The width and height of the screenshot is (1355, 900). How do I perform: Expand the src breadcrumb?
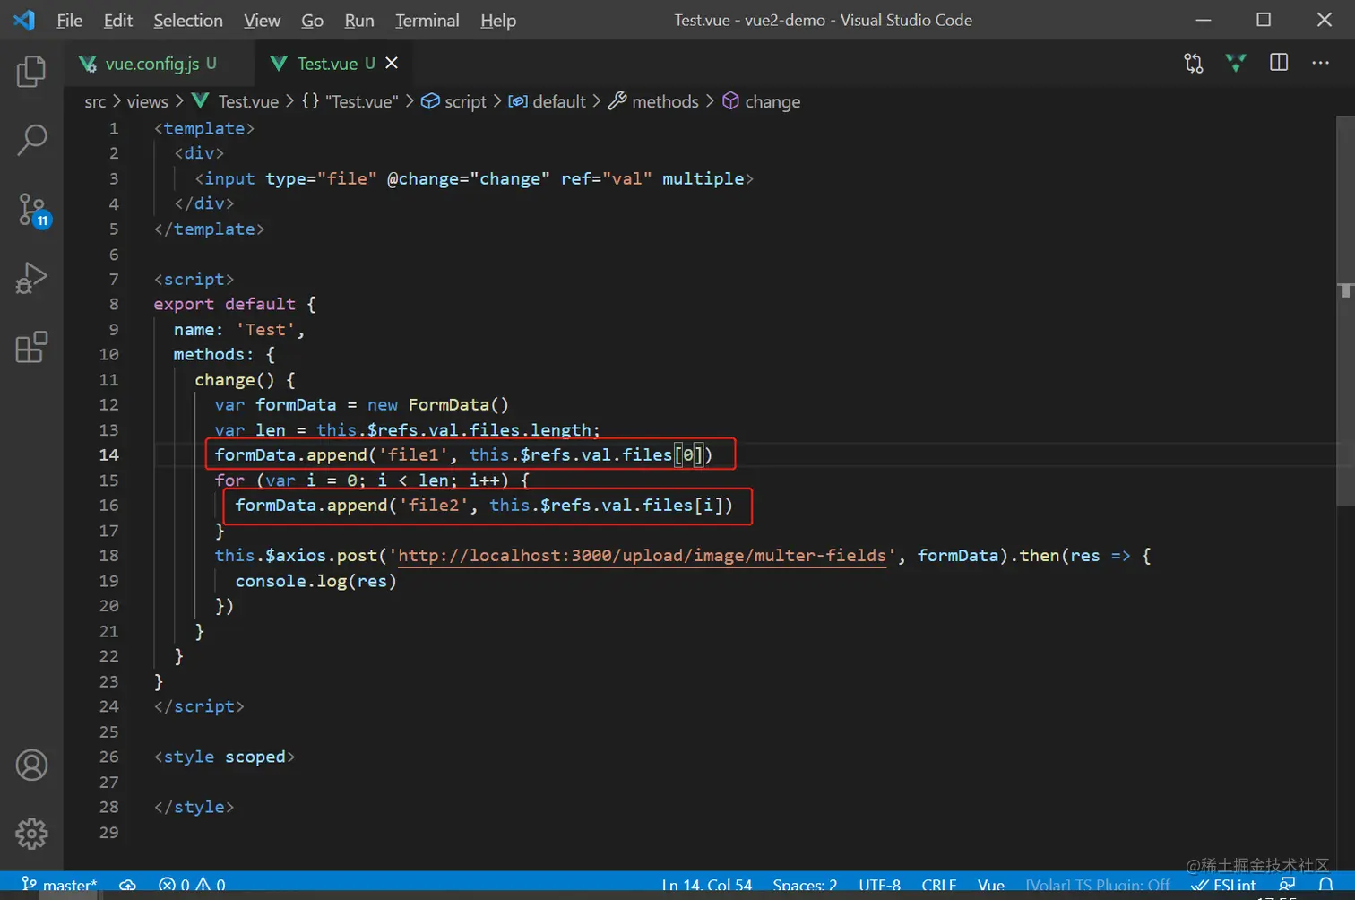click(x=95, y=101)
